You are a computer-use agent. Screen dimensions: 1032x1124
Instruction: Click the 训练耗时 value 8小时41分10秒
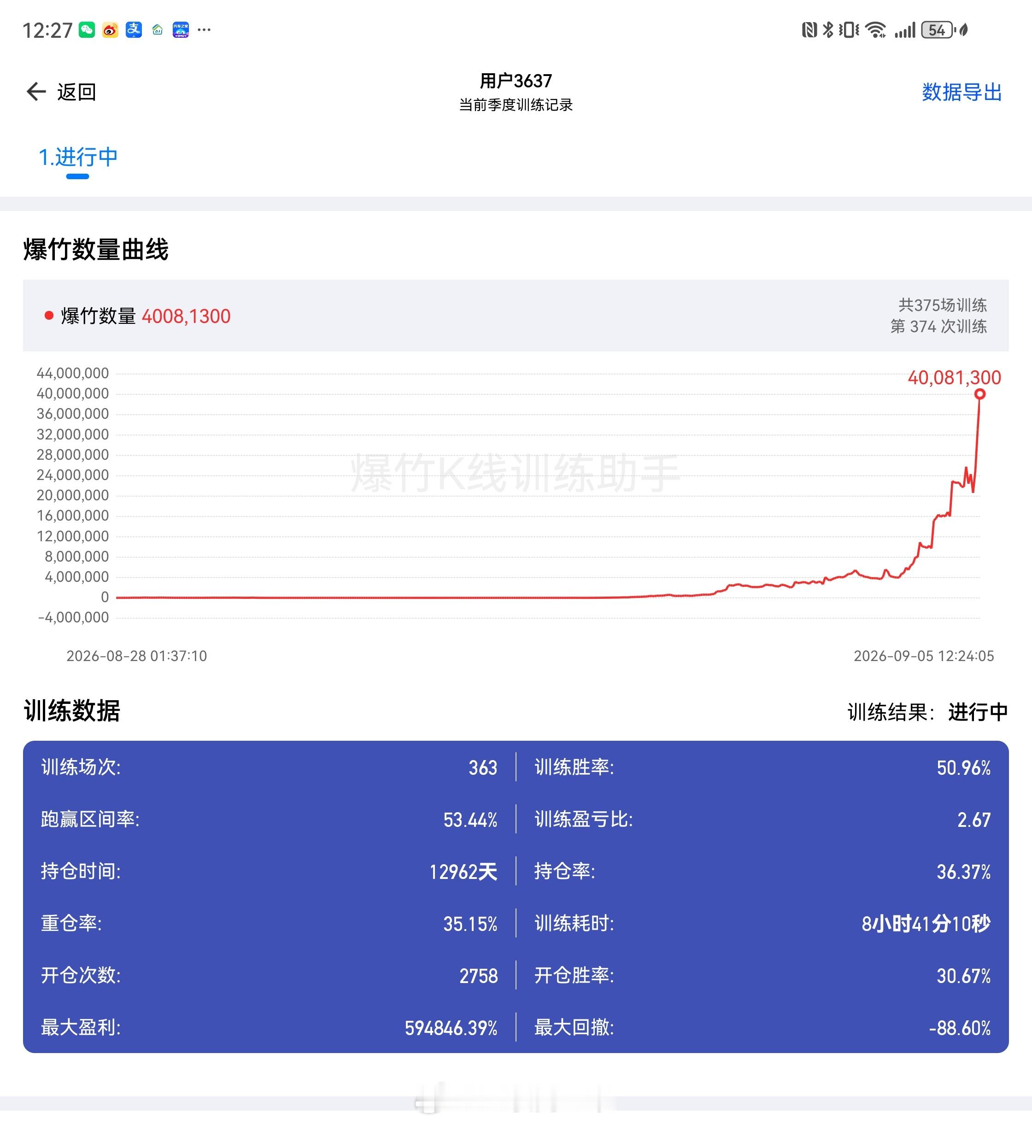coord(926,924)
